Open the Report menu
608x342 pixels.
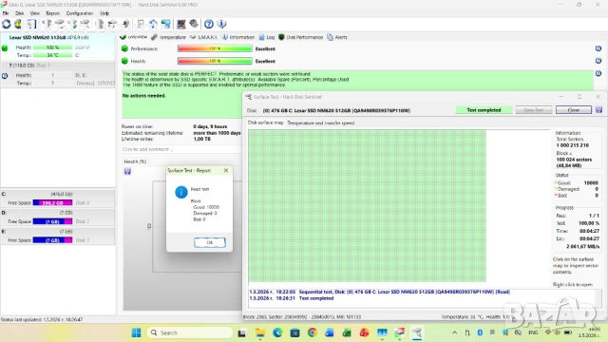(53, 13)
